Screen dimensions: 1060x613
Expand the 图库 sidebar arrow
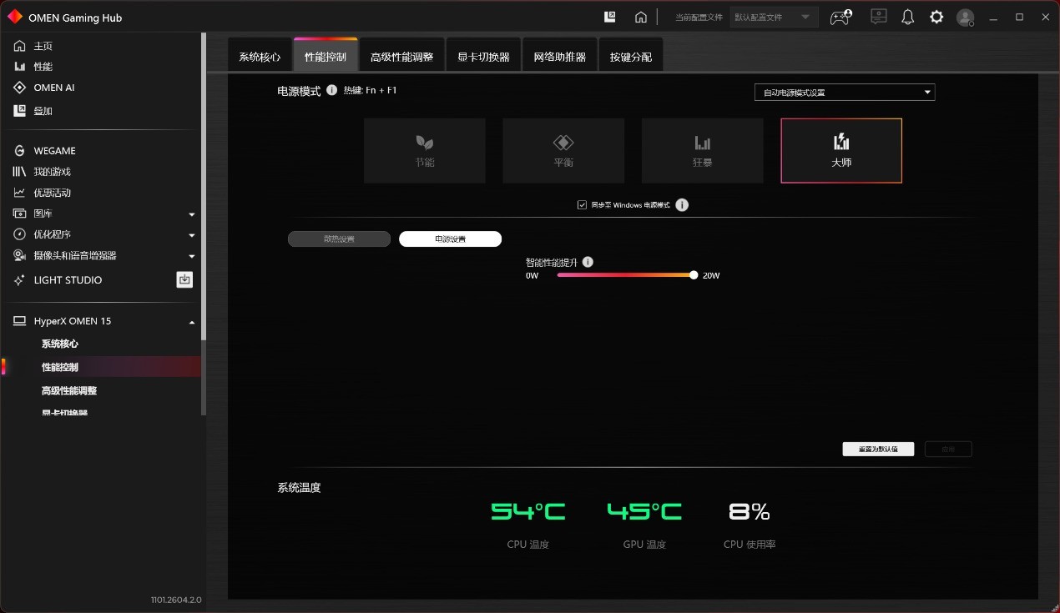(191, 214)
